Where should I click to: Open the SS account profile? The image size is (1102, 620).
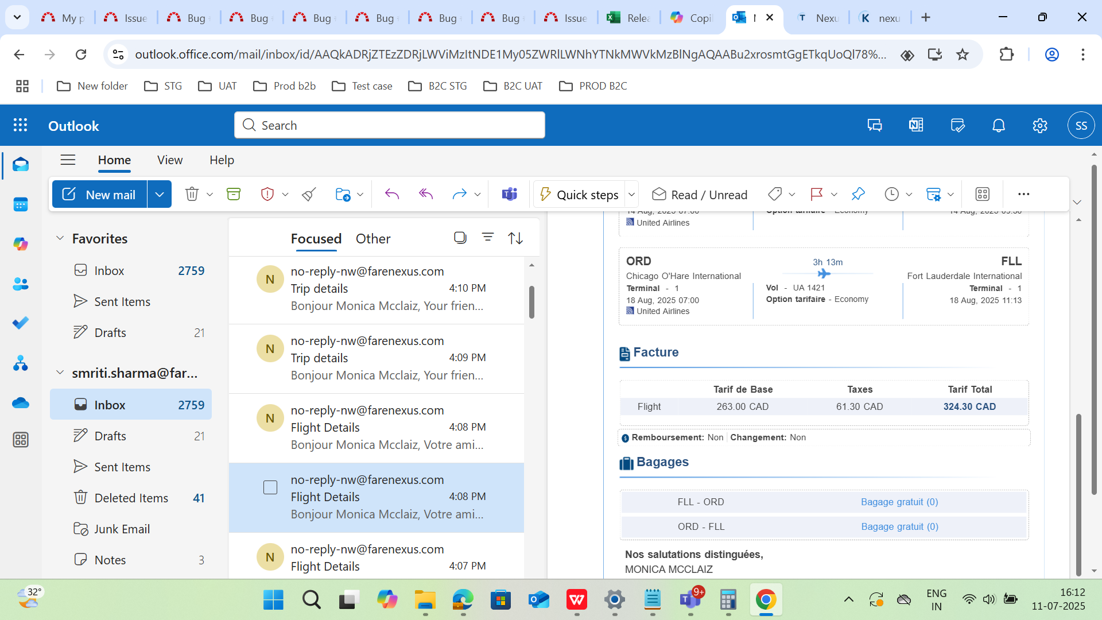1081,125
